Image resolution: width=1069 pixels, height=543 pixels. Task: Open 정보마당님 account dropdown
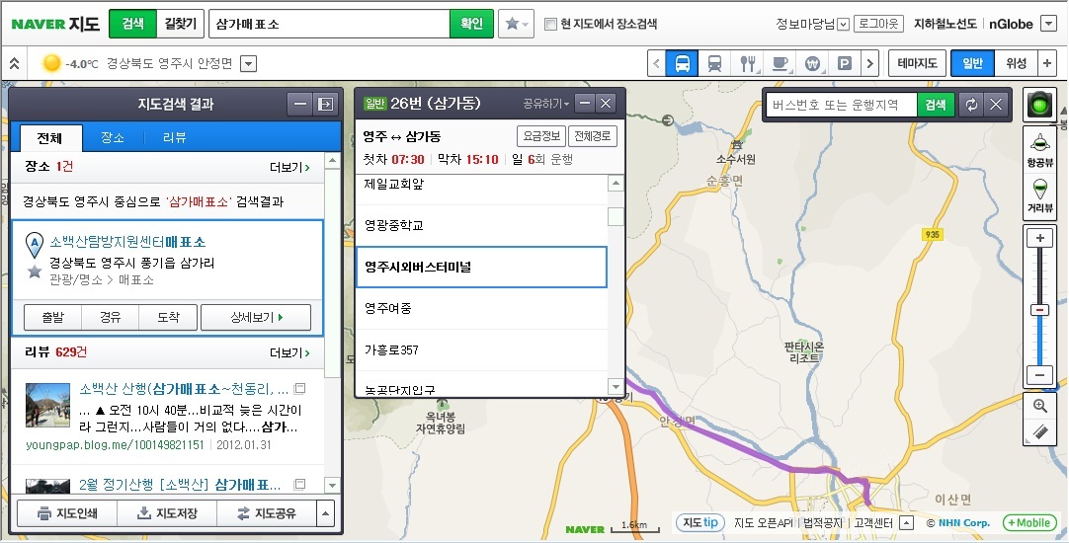[x=843, y=25]
